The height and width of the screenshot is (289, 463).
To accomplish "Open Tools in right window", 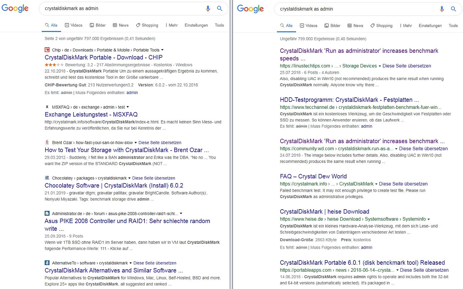I will [x=453, y=25].
